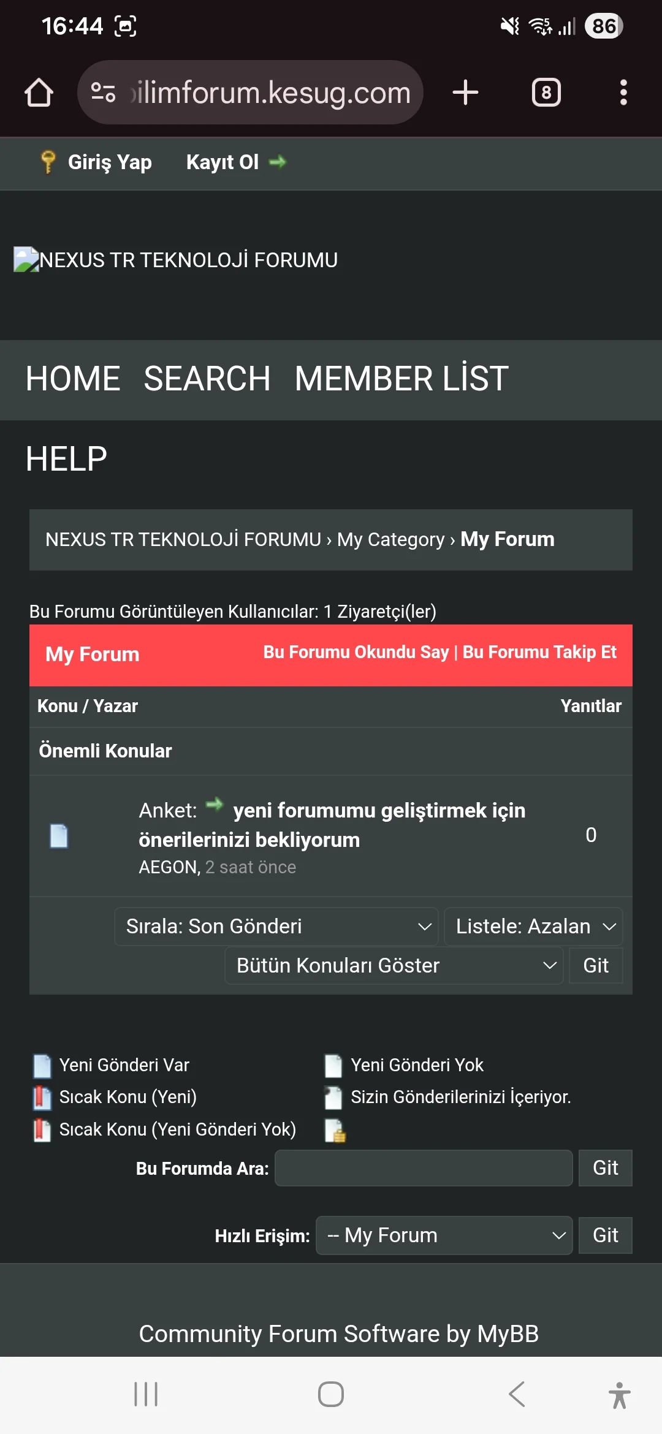
Task: Tap the browser home icon
Action: click(39, 93)
